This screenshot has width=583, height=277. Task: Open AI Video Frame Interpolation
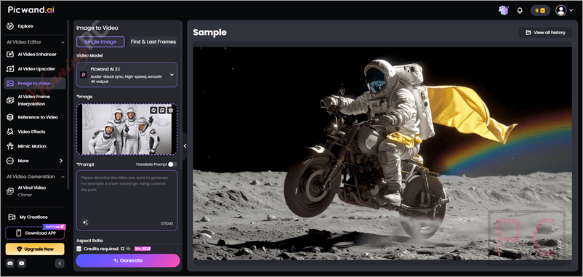(x=29, y=100)
